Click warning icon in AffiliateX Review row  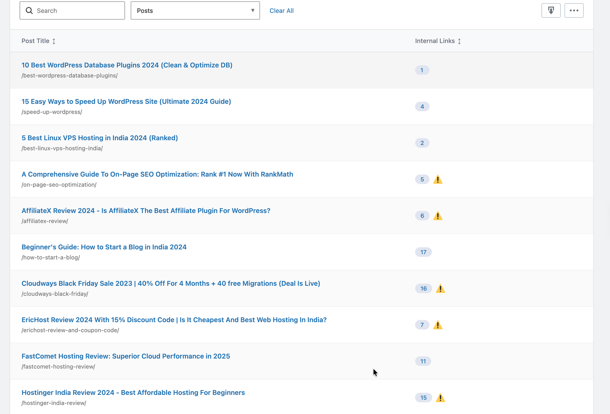[438, 216]
